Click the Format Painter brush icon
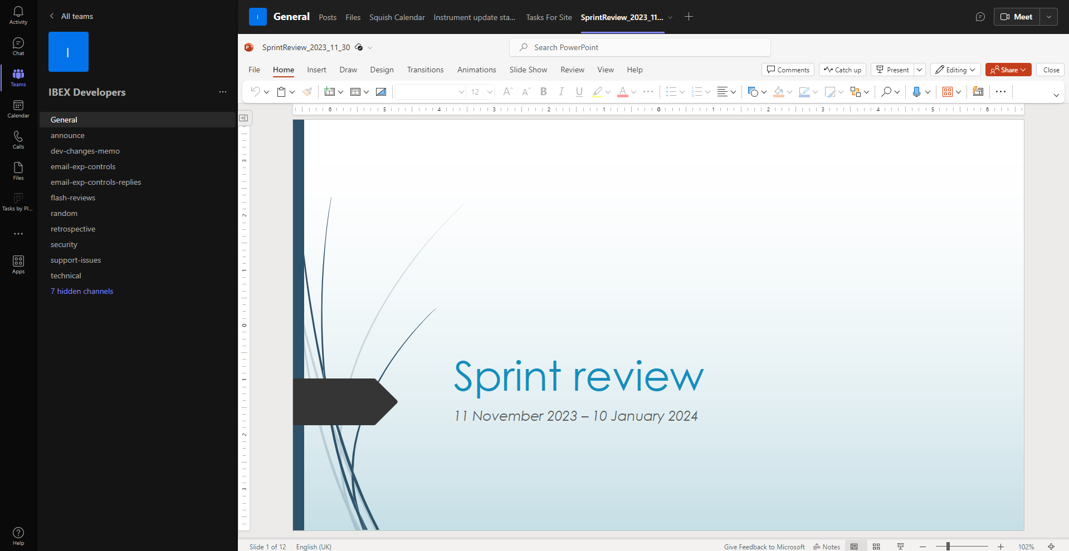The width and height of the screenshot is (1069, 551). click(x=307, y=92)
